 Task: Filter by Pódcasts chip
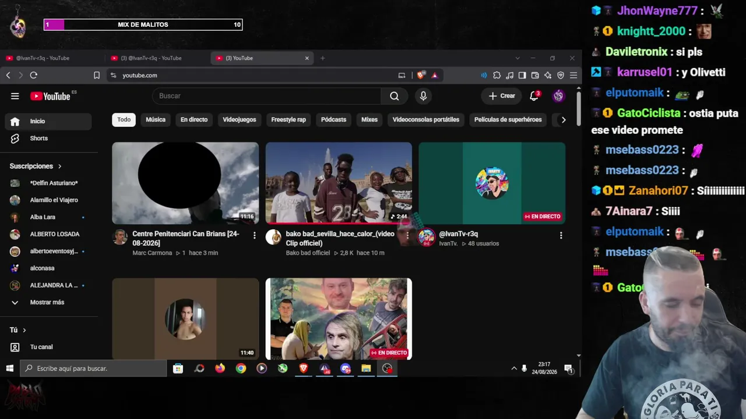(334, 120)
